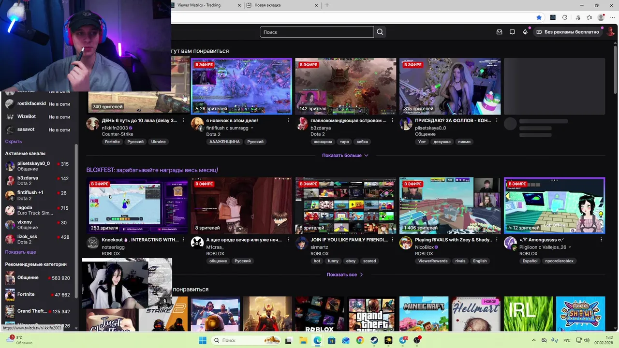The height and width of the screenshot is (348, 619).
Task: Open the offline channel WizeBot in sidebar
Action: click(x=38, y=116)
